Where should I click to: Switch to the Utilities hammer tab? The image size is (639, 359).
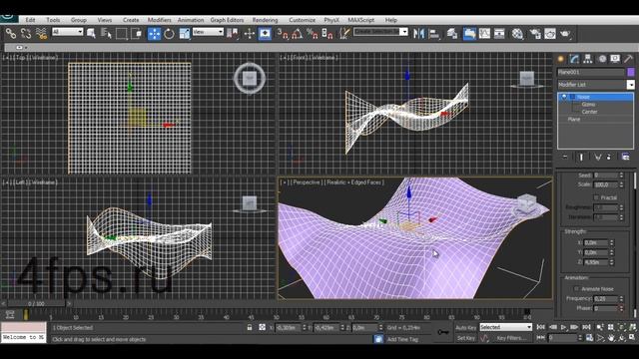tap(628, 59)
